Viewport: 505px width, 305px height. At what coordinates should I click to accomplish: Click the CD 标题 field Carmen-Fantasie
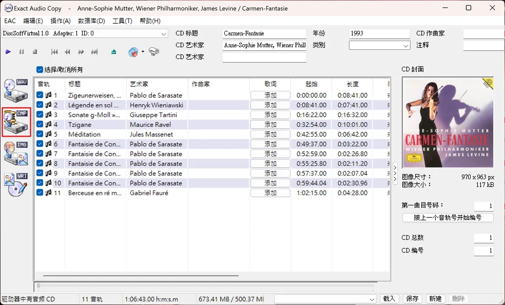pos(264,34)
